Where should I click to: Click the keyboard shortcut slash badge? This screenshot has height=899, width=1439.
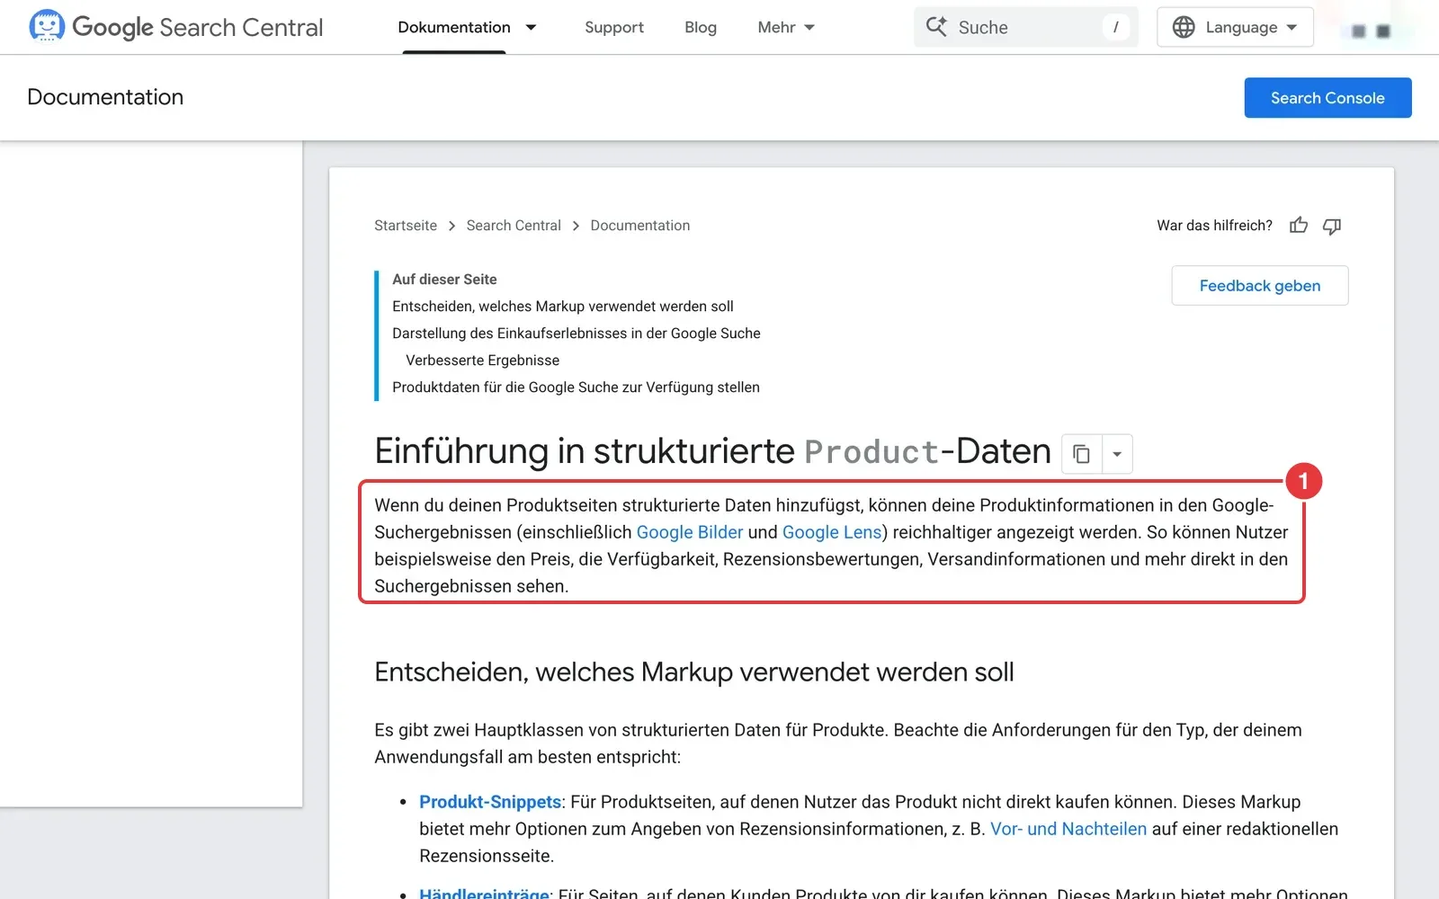(1115, 27)
